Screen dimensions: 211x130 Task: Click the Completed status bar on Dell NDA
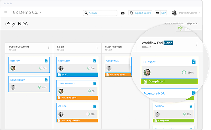173,121
